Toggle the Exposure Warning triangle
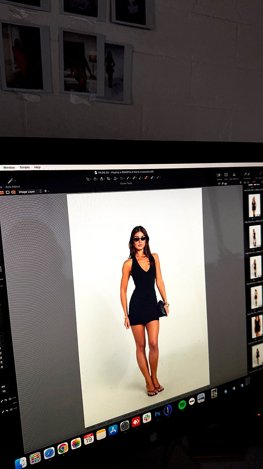 [234, 175]
